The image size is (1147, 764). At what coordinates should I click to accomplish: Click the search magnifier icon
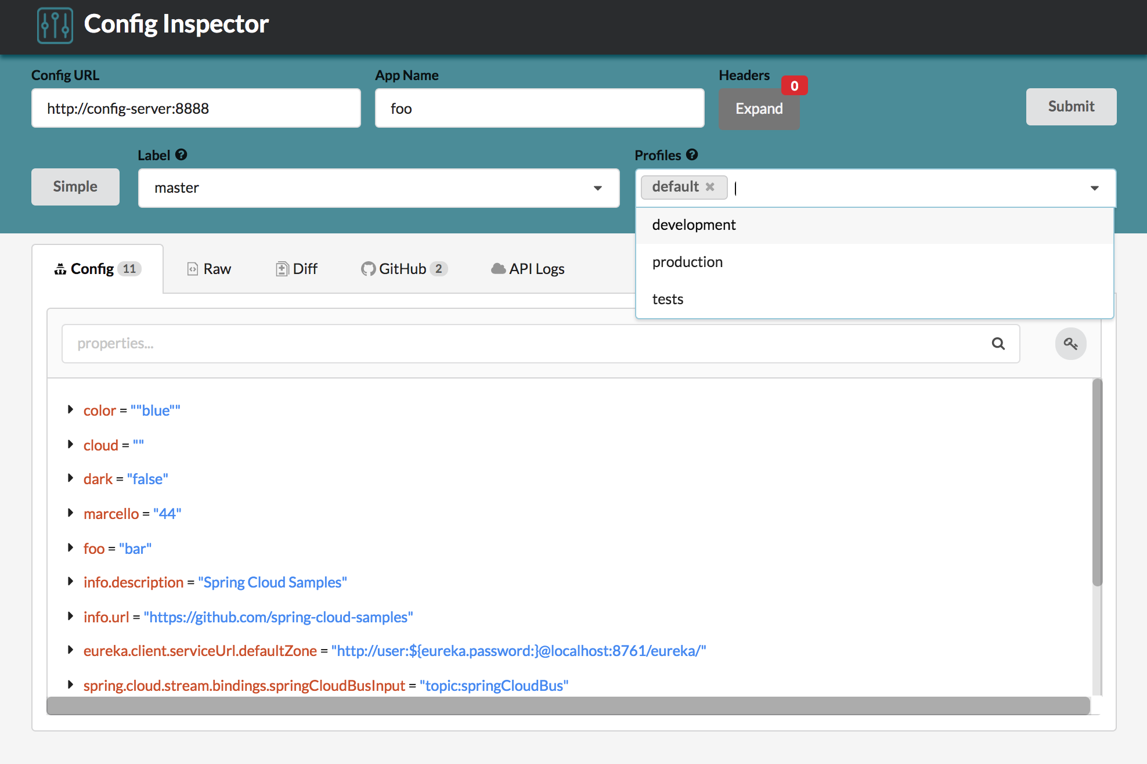tap(998, 344)
